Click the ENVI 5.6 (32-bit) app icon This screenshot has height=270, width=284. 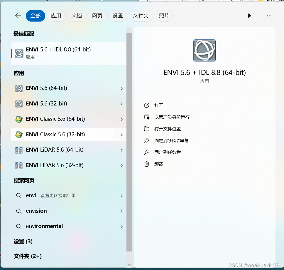click(x=19, y=104)
